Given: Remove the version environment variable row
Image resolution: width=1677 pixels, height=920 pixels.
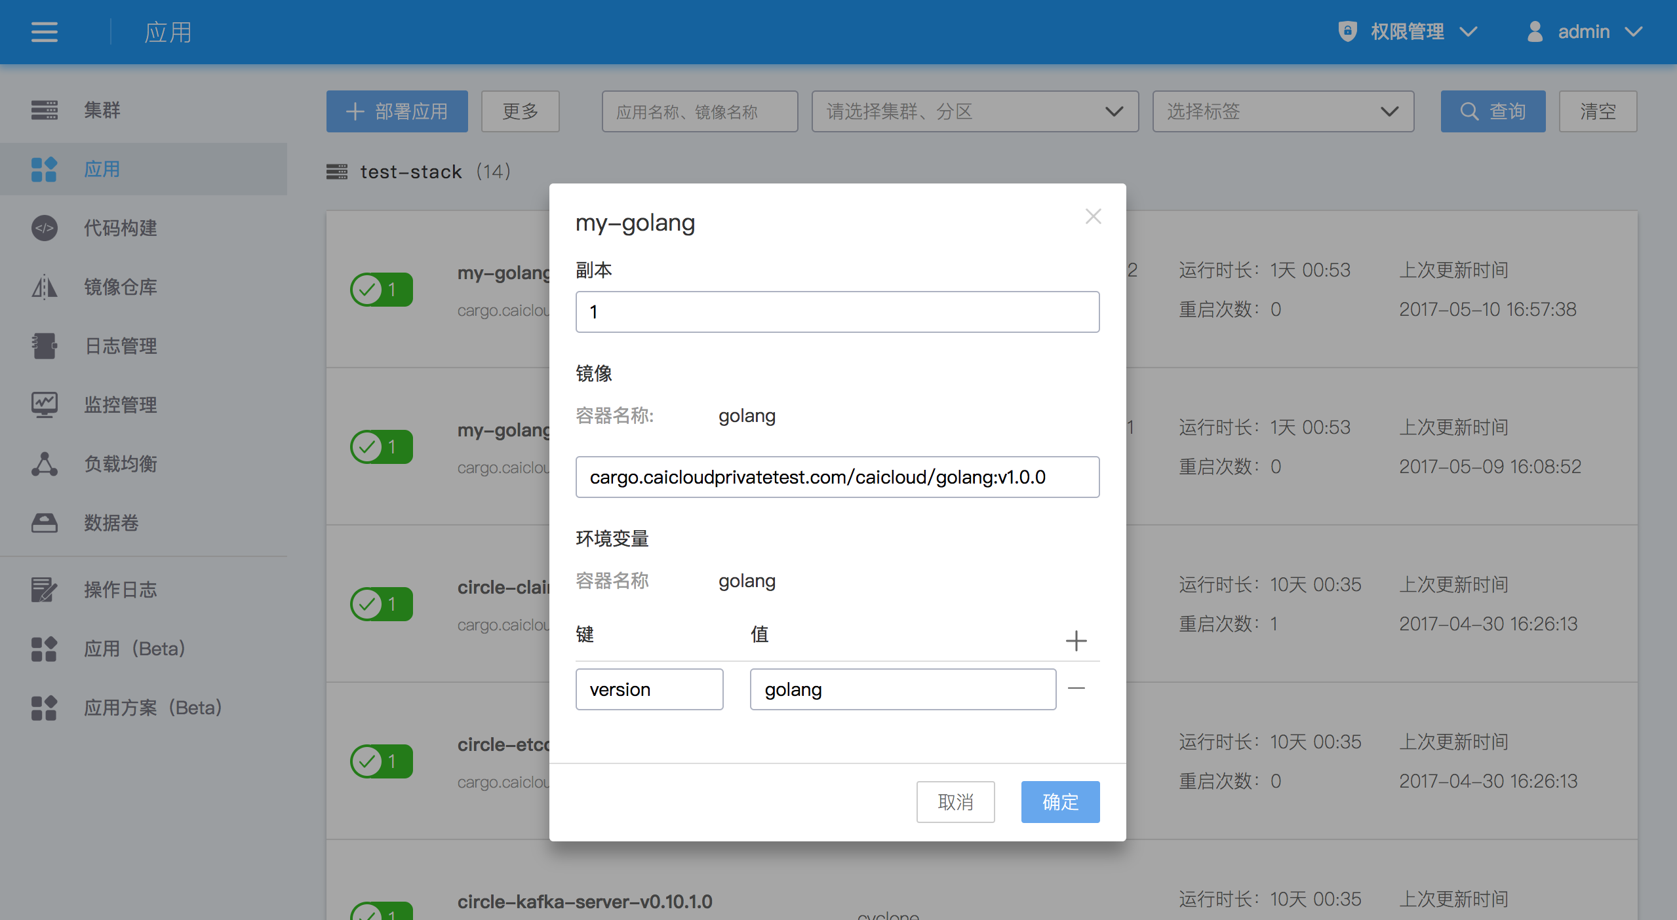Looking at the screenshot, I should pyautogui.click(x=1076, y=688).
